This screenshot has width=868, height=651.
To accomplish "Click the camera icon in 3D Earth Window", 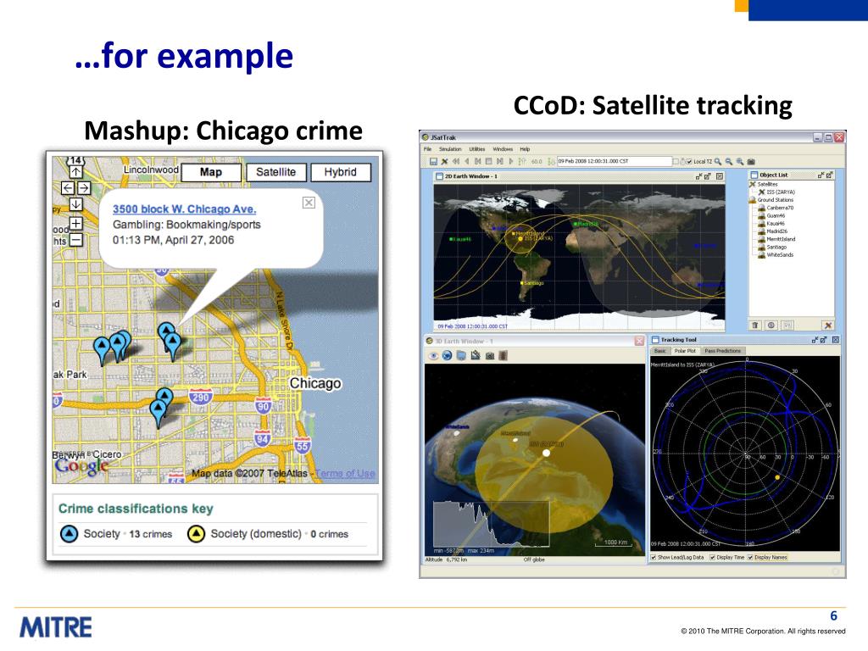I will pos(489,355).
